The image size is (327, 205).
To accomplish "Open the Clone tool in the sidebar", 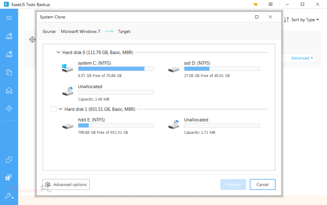I will (x=9, y=160).
